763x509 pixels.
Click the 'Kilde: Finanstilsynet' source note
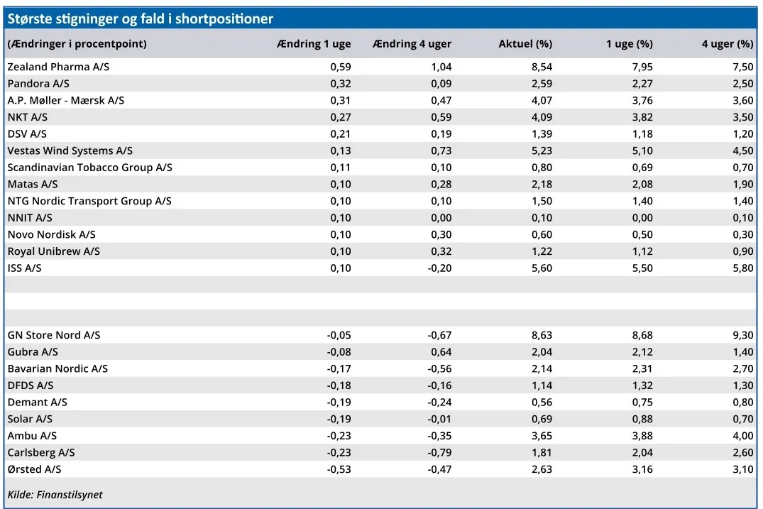point(55,495)
